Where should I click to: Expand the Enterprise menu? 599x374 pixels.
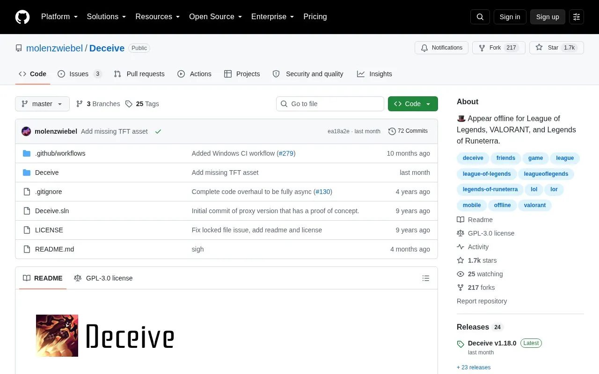273,17
